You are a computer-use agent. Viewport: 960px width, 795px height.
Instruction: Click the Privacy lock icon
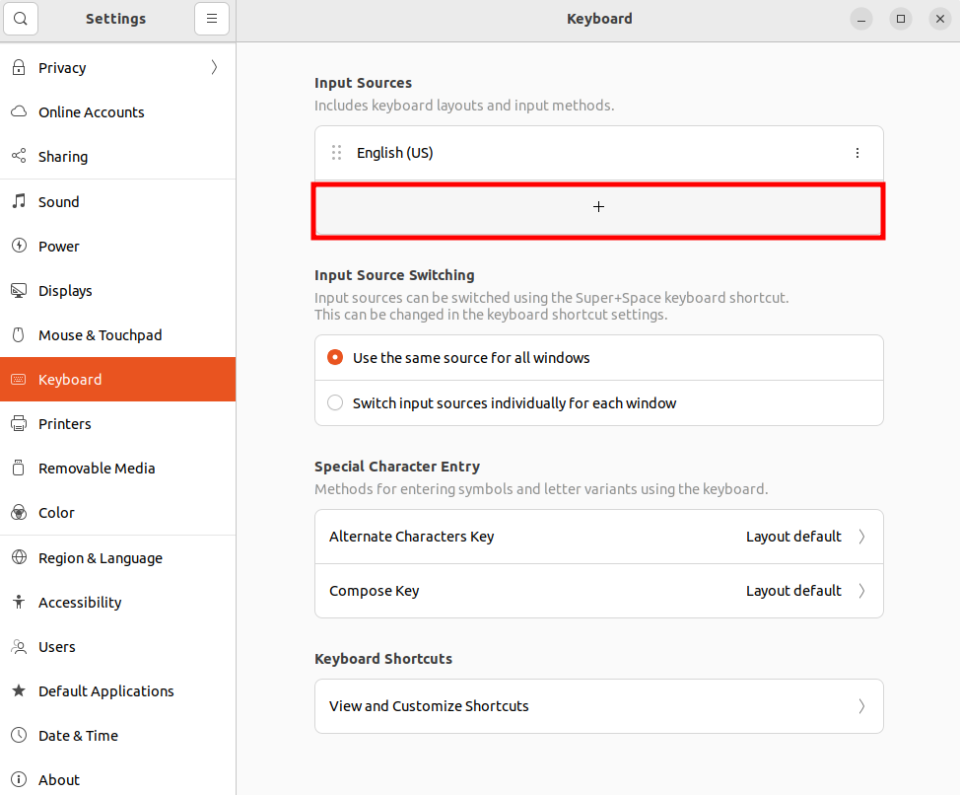click(x=19, y=67)
